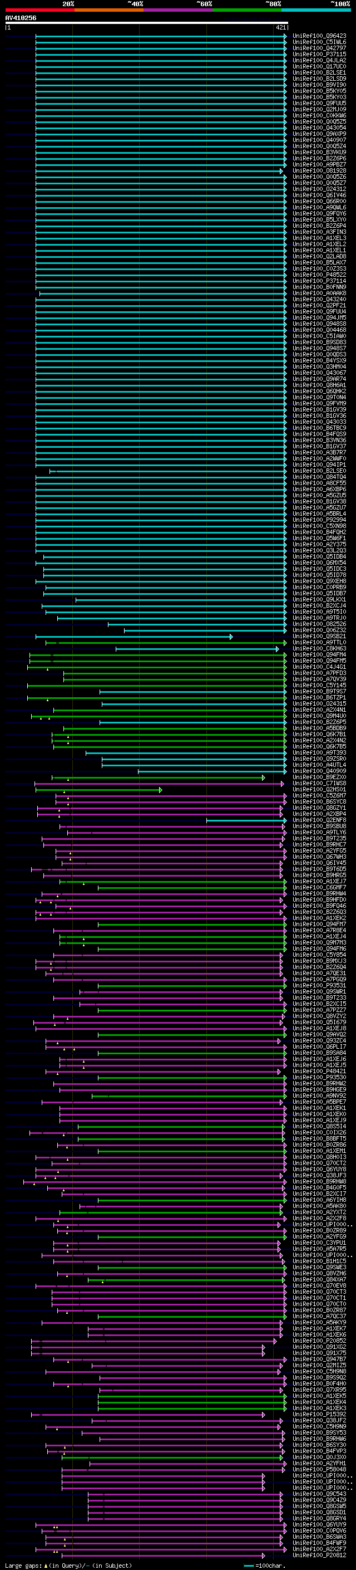
Task: Select label UniRef100_B9VI90
Action: pyautogui.click(x=319, y=85)
